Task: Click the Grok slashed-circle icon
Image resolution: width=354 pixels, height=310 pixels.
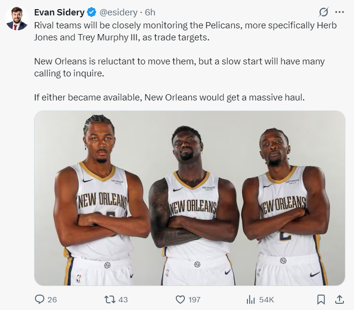Action: 324,12
